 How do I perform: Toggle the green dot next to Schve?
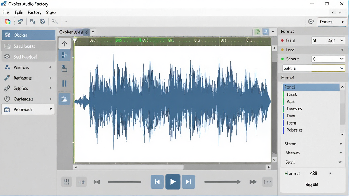[x=282, y=59]
